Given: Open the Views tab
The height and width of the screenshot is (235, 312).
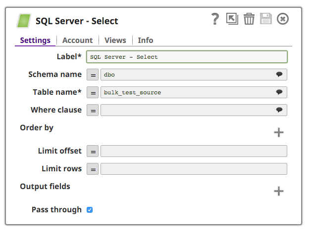Looking at the screenshot, I should point(115,40).
